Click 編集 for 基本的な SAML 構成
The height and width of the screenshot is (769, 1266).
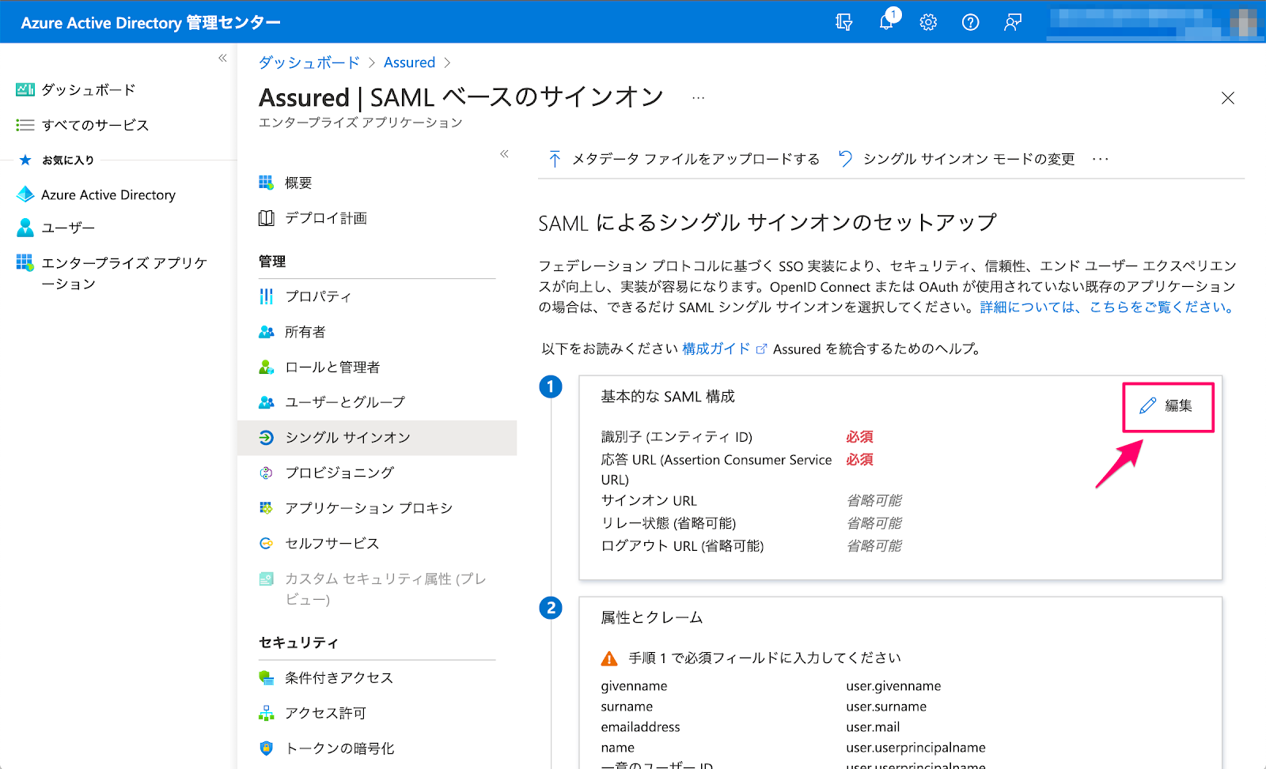tap(1167, 405)
